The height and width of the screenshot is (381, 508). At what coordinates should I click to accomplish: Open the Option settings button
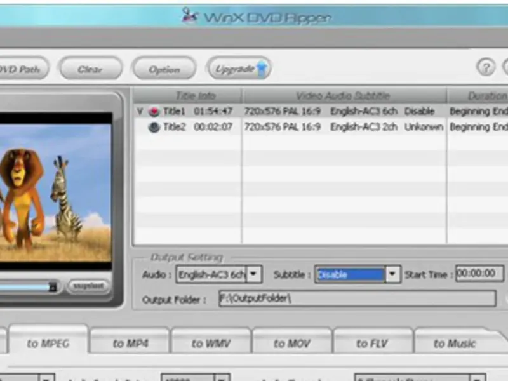click(164, 69)
